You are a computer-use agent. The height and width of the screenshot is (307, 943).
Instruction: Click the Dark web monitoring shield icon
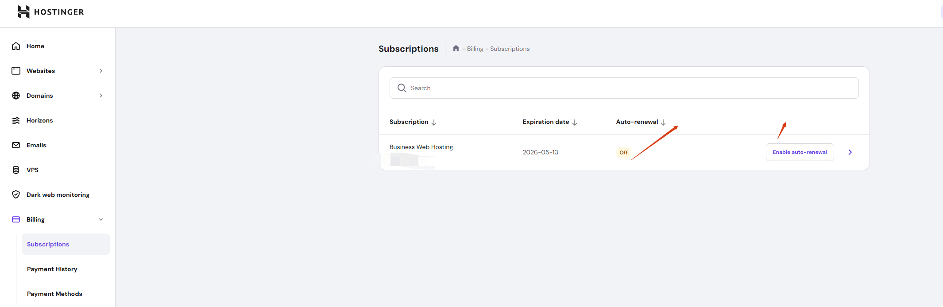click(x=16, y=195)
